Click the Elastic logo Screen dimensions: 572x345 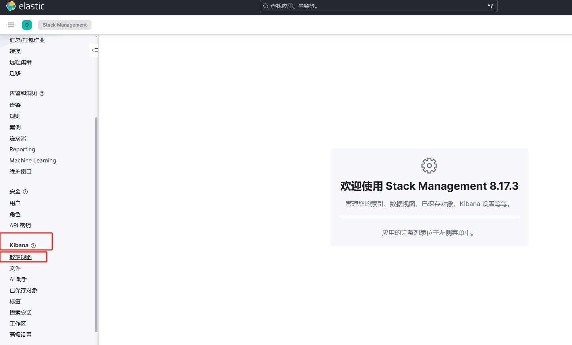coord(25,6)
